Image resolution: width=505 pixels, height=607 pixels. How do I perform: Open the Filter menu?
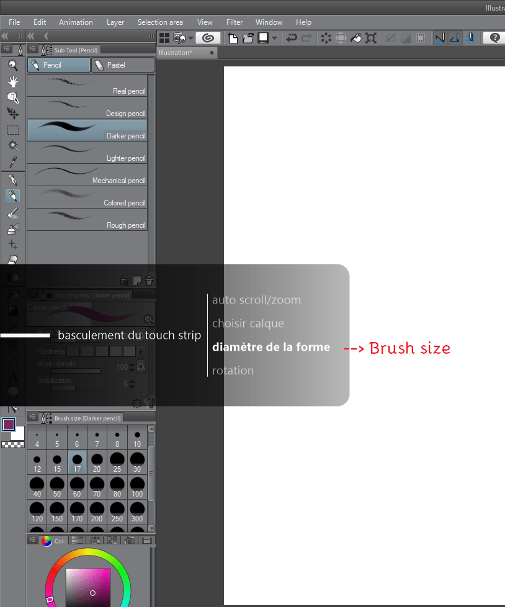235,22
